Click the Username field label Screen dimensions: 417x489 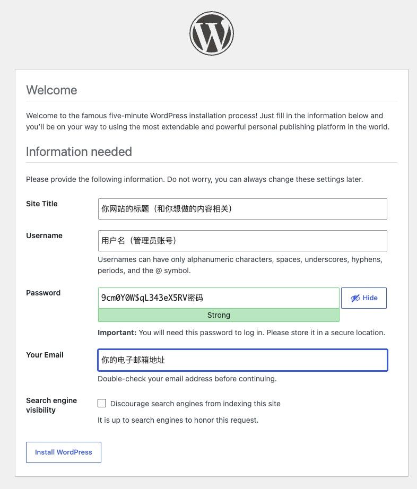pyautogui.click(x=44, y=235)
